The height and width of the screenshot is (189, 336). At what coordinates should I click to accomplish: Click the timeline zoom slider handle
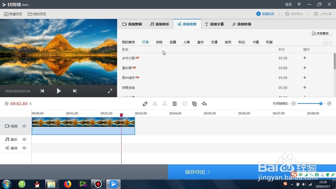321,104
